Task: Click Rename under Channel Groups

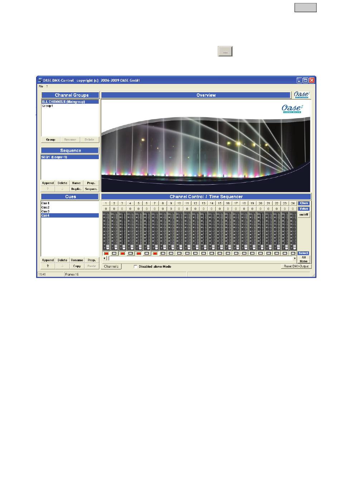Action: tap(70, 140)
